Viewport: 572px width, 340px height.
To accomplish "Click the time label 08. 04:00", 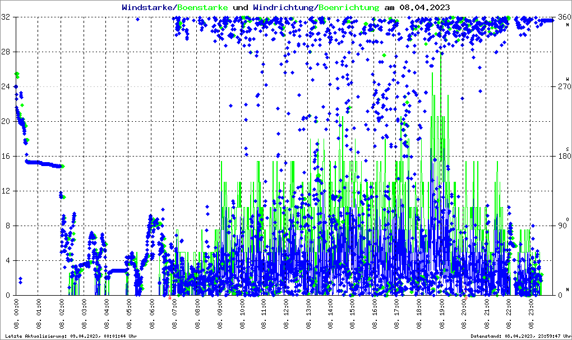I will pyautogui.click(x=106, y=314).
